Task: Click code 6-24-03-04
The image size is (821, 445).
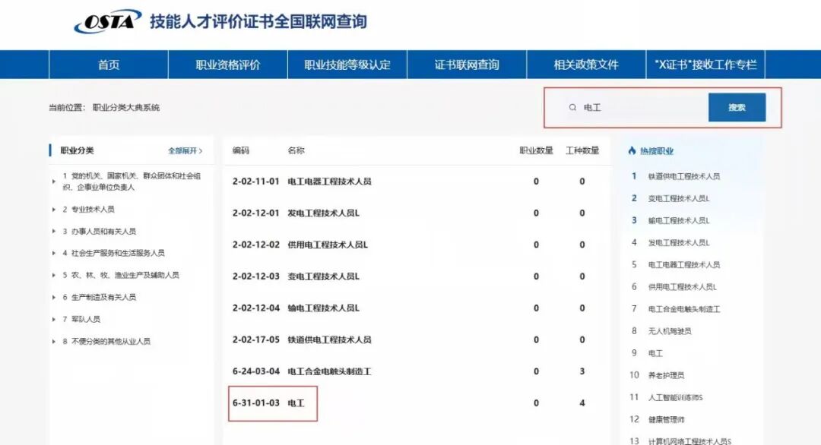Action: [x=256, y=371]
